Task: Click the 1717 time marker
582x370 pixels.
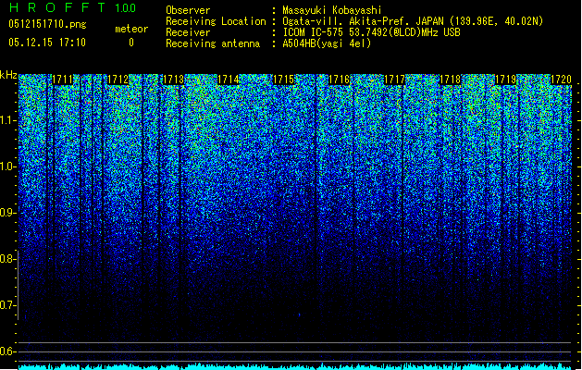Action: pos(394,80)
